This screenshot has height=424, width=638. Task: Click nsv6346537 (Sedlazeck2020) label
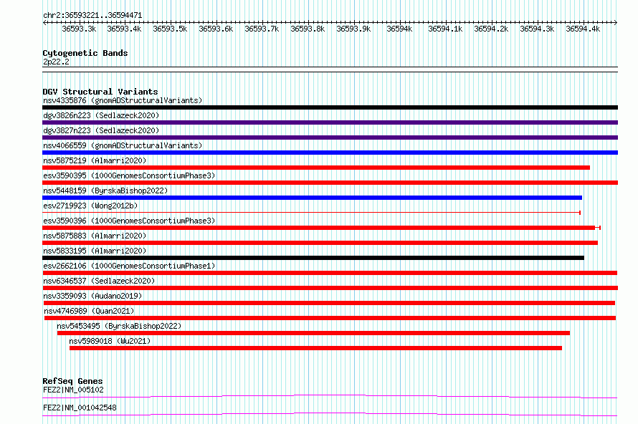(x=99, y=281)
